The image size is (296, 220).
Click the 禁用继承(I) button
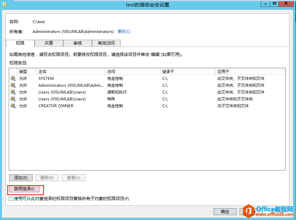24,189
